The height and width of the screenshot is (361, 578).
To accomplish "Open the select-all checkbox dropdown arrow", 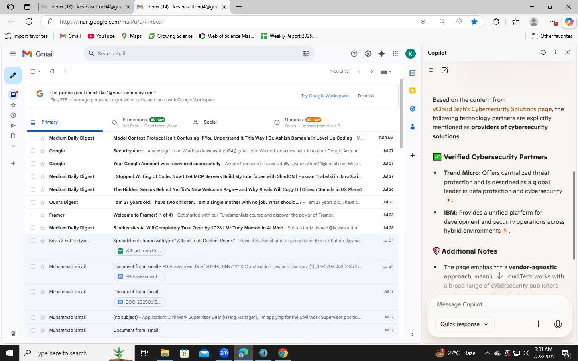I will pos(39,71).
